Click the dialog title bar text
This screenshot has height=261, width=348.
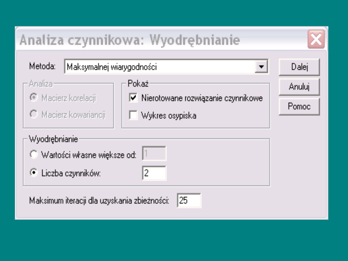[130, 41]
